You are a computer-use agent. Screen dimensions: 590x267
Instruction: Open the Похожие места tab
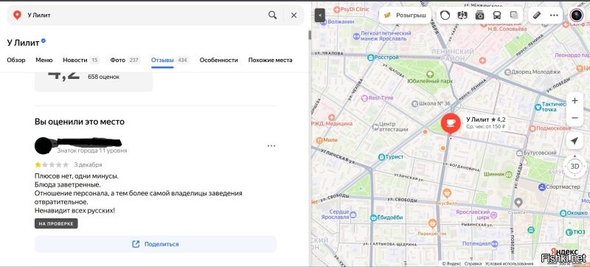tap(270, 60)
